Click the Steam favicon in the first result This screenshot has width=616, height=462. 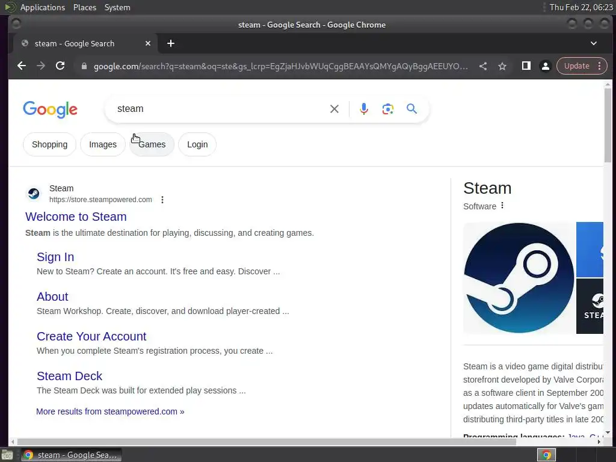click(34, 194)
